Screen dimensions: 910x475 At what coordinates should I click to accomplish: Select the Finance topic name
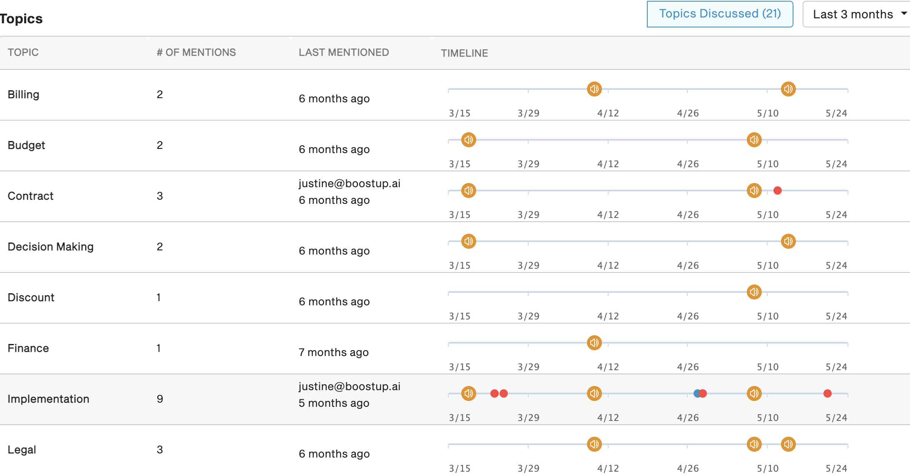tap(28, 348)
